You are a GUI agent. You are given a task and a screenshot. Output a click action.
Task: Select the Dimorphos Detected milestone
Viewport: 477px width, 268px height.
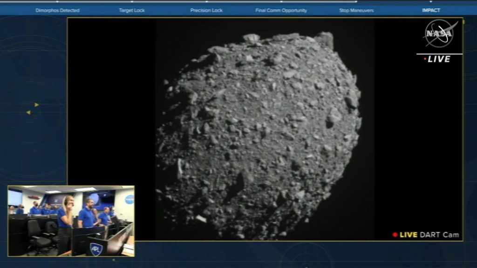(57, 10)
